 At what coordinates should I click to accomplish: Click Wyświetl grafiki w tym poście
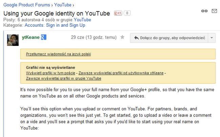50,73
